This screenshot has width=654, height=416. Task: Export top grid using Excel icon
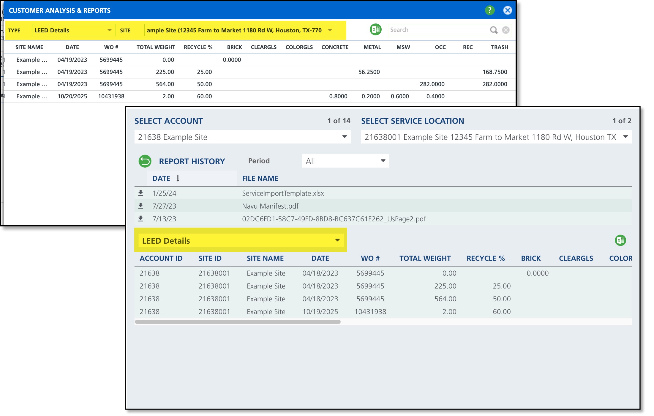click(375, 30)
